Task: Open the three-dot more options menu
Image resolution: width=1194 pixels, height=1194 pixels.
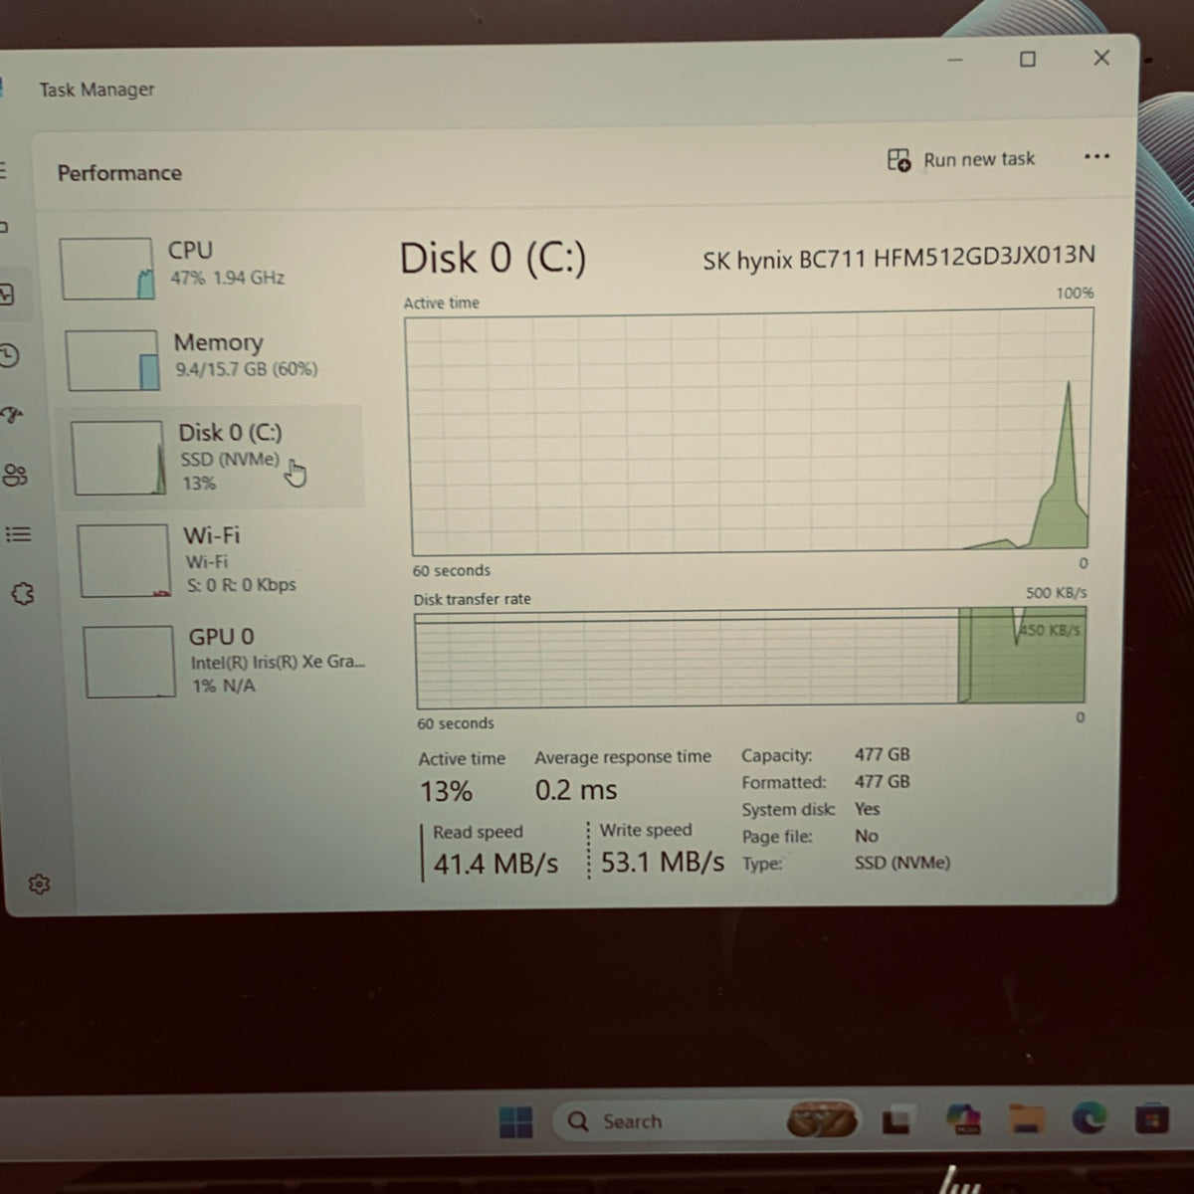Action: click(1096, 156)
